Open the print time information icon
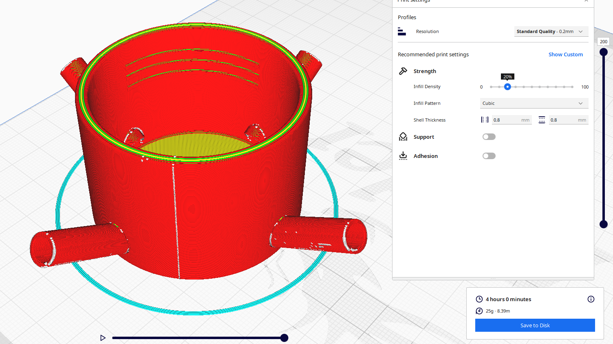This screenshot has width=613, height=344. coord(591,299)
